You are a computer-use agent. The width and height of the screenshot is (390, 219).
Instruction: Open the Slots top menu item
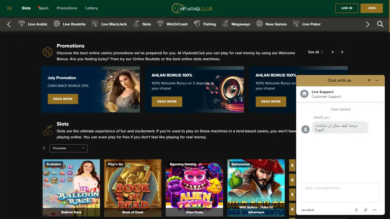click(x=26, y=8)
